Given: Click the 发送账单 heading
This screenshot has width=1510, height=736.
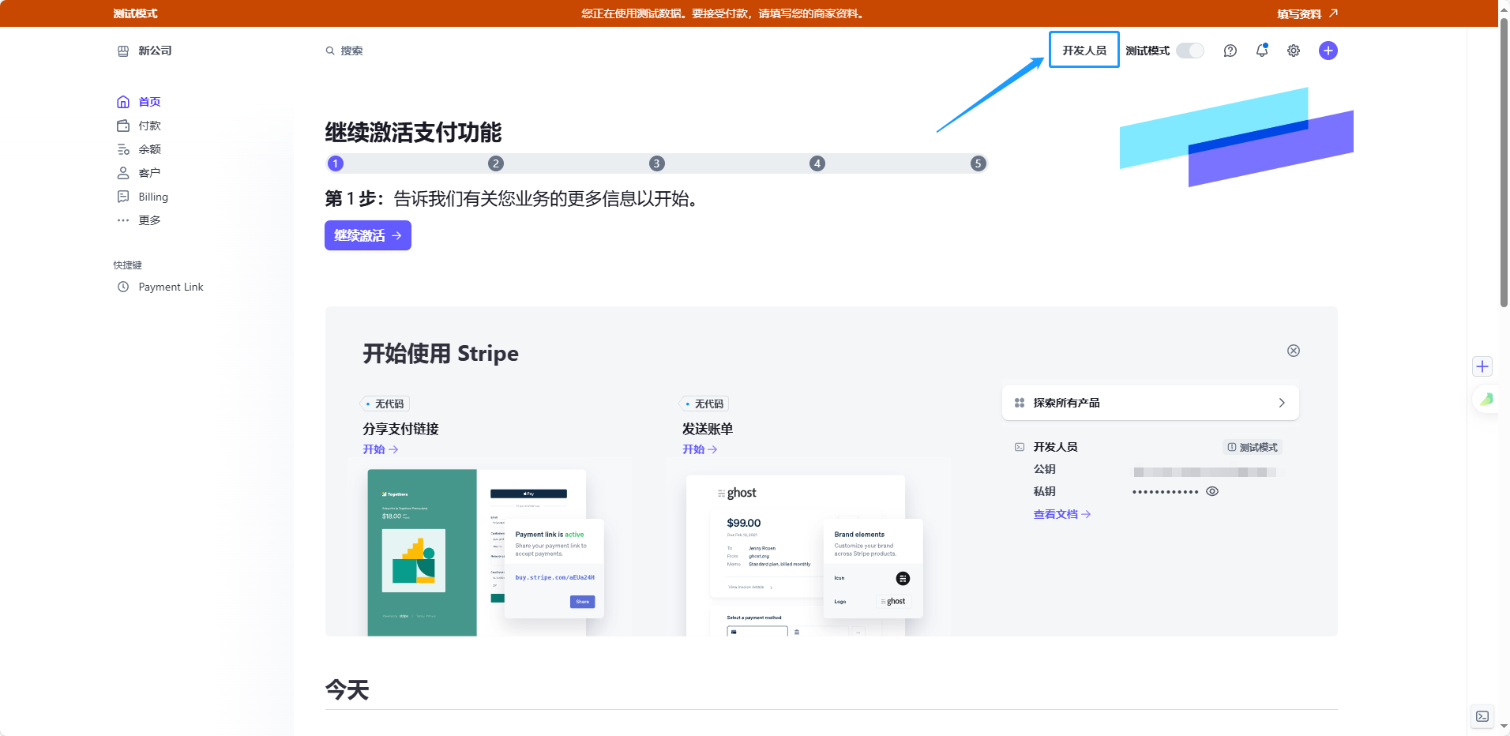Looking at the screenshot, I should click(708, 429).
